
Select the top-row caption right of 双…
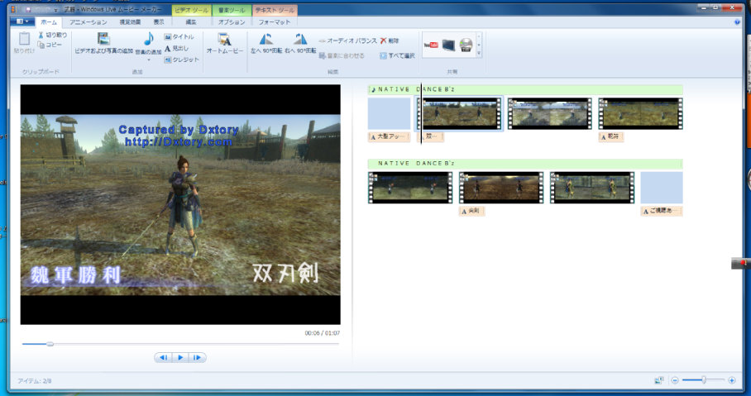point(610,137)
